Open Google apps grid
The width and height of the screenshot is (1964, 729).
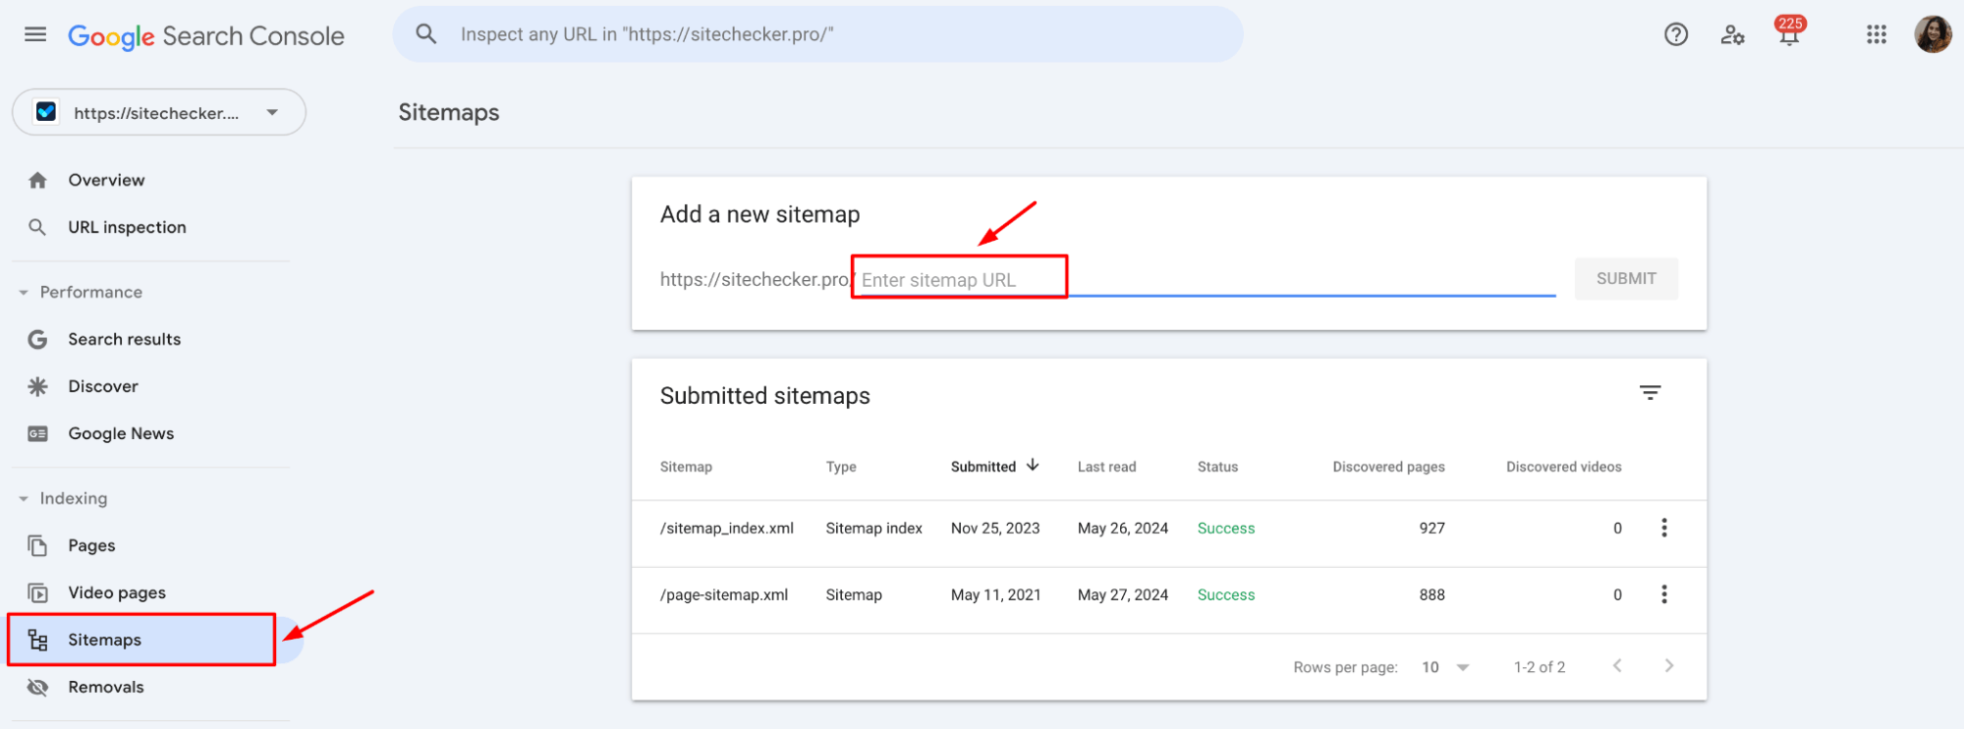click(x=1877, y=34)
